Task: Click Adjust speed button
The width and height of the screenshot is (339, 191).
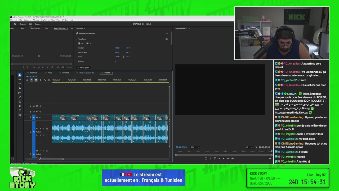Action: tap(83, 68)
